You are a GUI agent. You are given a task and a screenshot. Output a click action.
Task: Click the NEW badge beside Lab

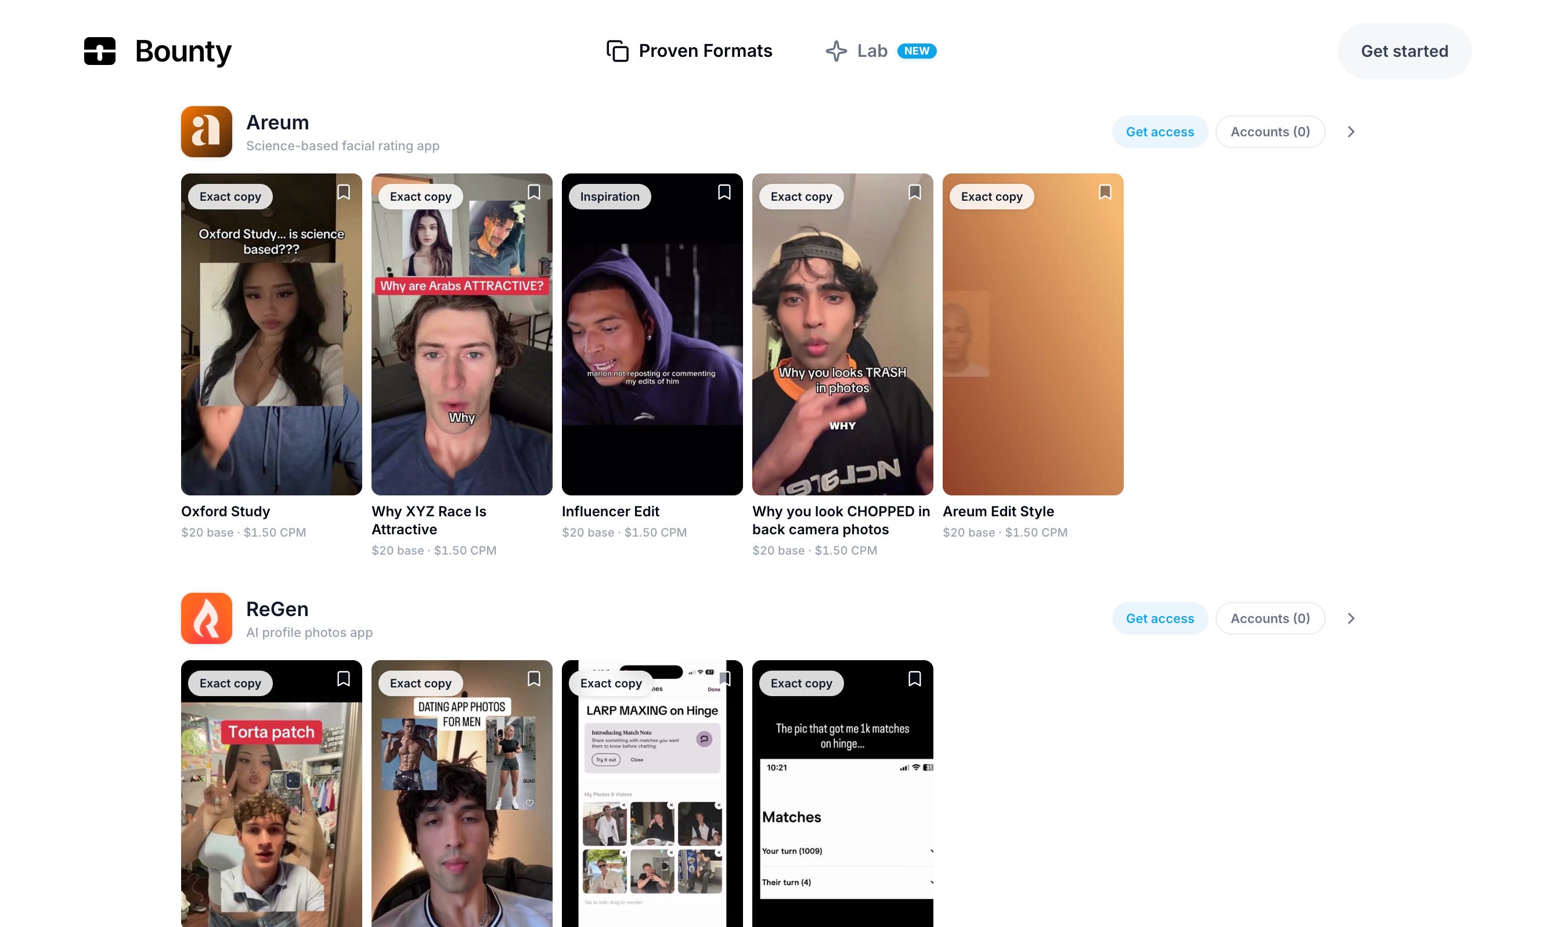(917, 51)
